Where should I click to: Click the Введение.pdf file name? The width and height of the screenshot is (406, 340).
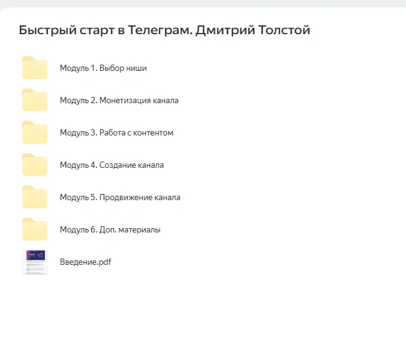pyautogui.click(x=85, y=262)
